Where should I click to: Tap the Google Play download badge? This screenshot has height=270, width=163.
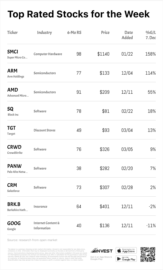(x=126, y=259)
